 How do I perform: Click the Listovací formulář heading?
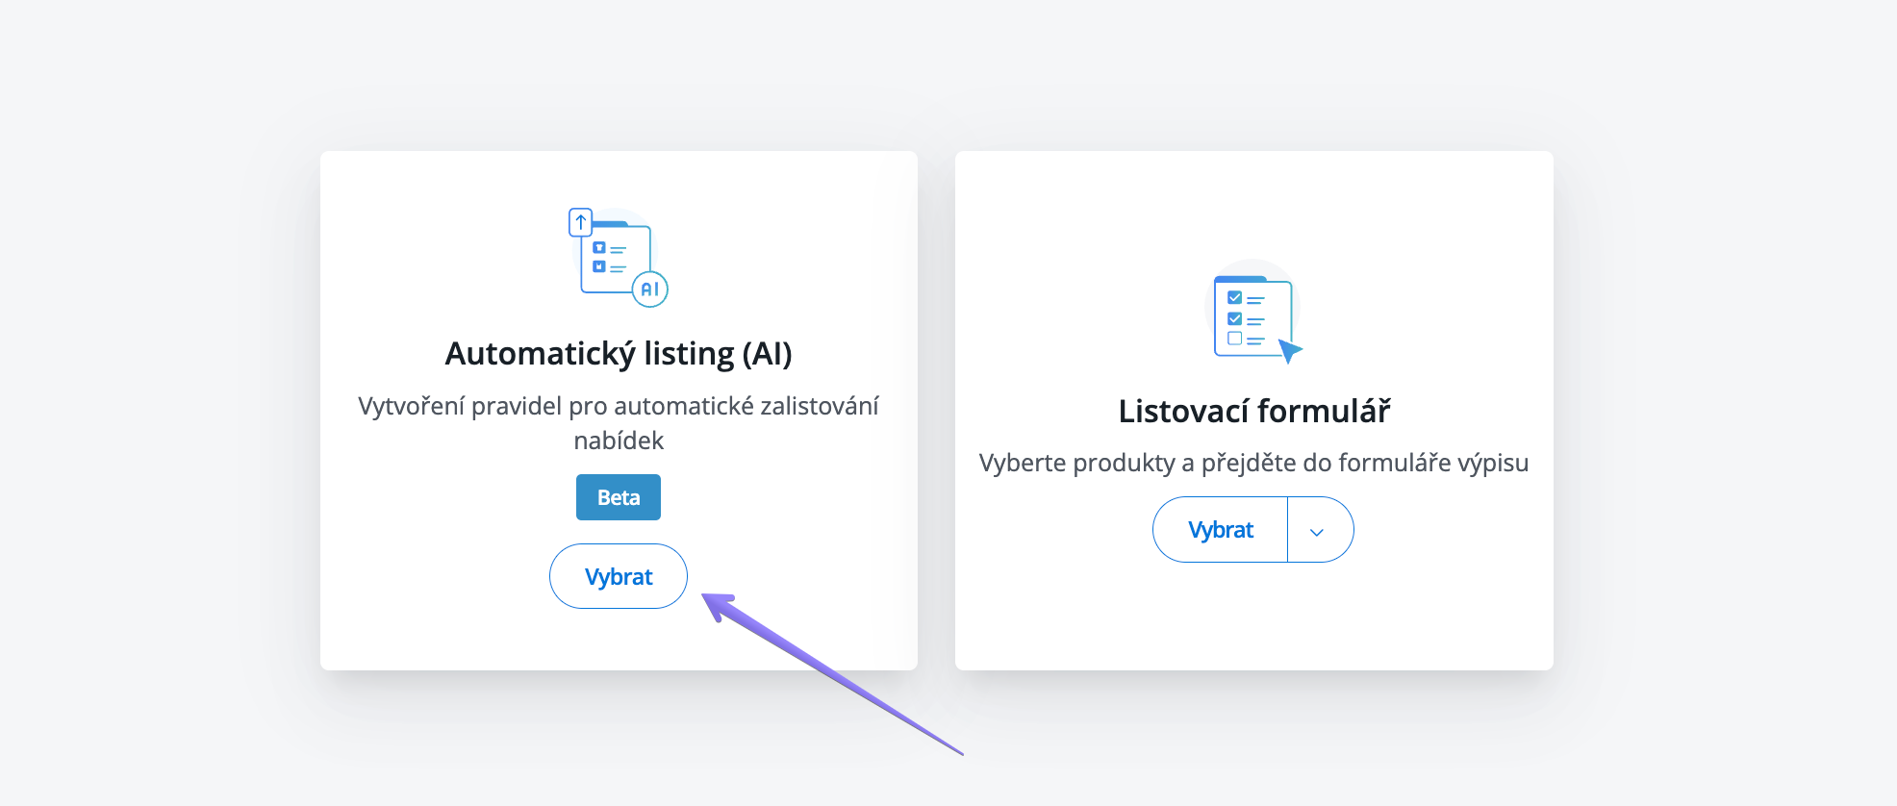pyautogui.click(x=1254, y=412)
